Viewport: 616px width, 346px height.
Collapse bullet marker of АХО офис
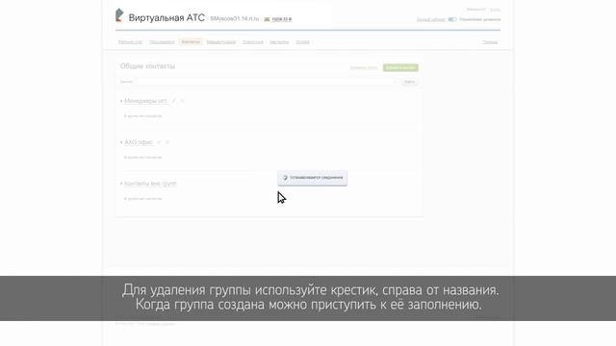(x=121, y=142)
